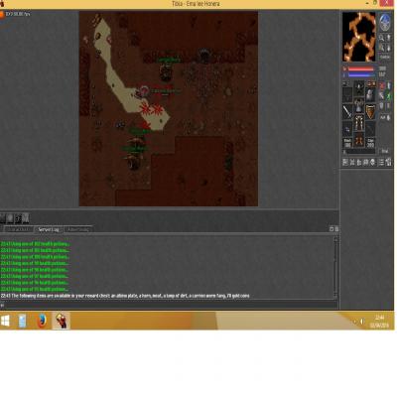Click the Tibia icon in the taskbar
The width and height of the screenshot is (397, 397).
click(x=61, y=321)
